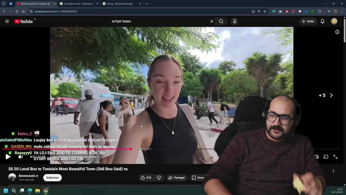Open the zoom magnifier in address bar
Image resolution: width=346 pixels, height=195 pixels.
(x=259, y=11)
